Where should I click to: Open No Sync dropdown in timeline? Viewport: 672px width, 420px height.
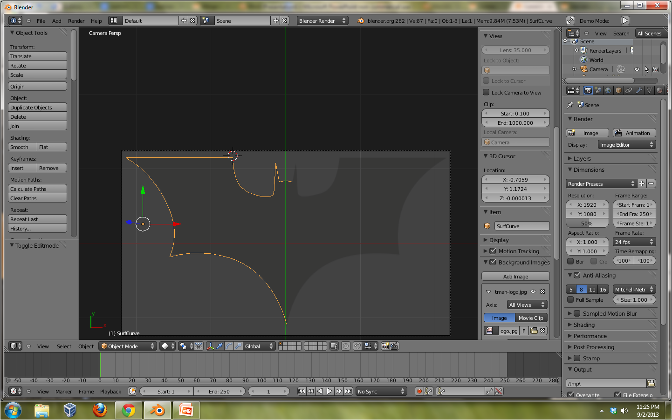[x=381, y=391]
